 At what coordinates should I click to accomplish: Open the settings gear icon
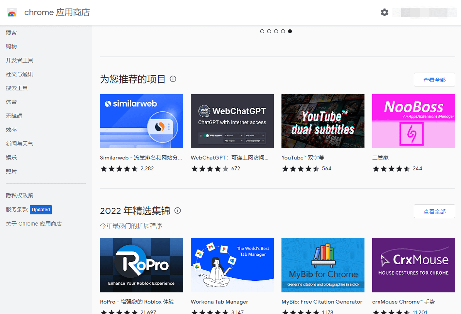tap(384, 12)
